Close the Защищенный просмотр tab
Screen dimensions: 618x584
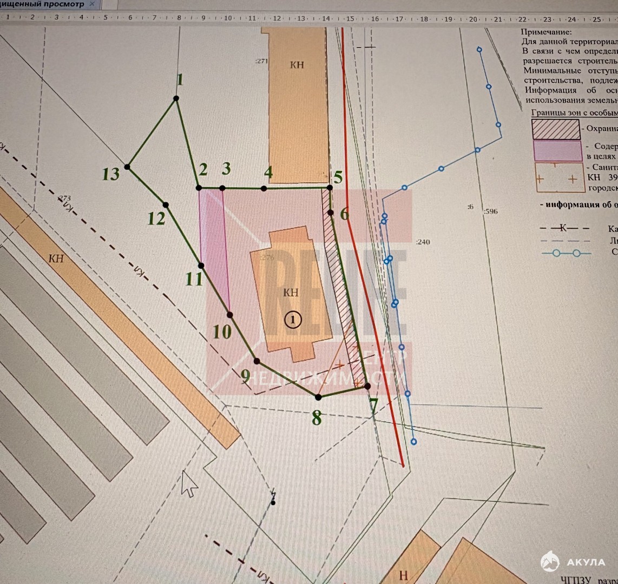click(92, 4)
